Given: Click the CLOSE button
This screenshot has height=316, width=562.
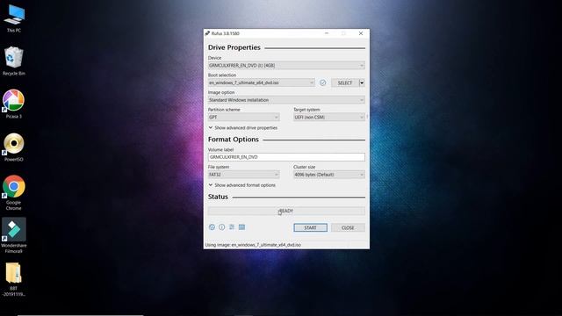Looking at the screenshot, I should (348, 227).
